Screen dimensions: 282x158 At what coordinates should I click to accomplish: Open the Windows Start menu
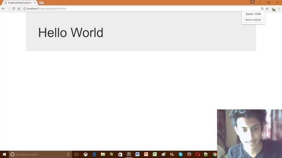tap(4, 154)
